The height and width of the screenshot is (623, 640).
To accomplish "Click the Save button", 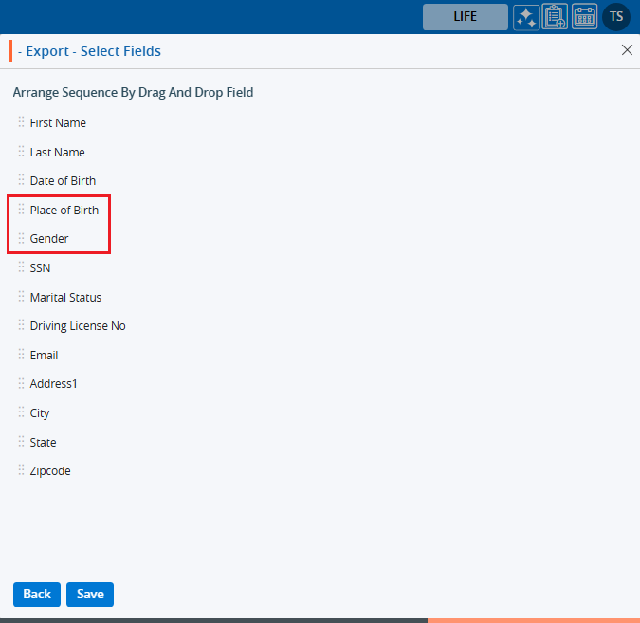I will click(90, 594).
